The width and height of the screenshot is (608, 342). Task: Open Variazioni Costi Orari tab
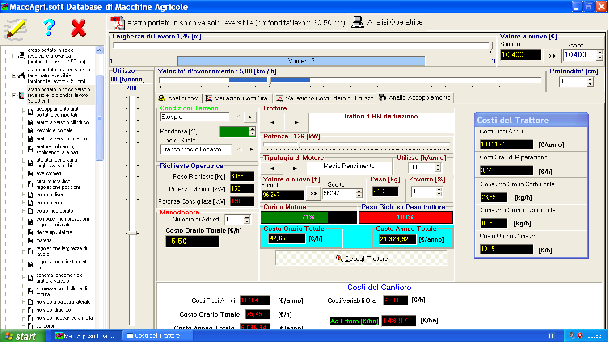coord(237,98)
